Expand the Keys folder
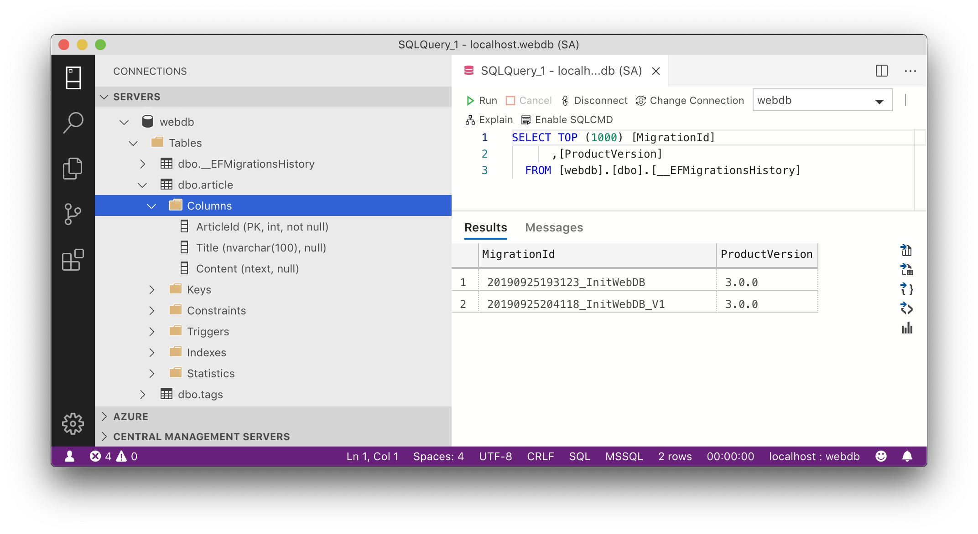The width and height of the screenshot is (978, 534). click(x=152, y=290)
